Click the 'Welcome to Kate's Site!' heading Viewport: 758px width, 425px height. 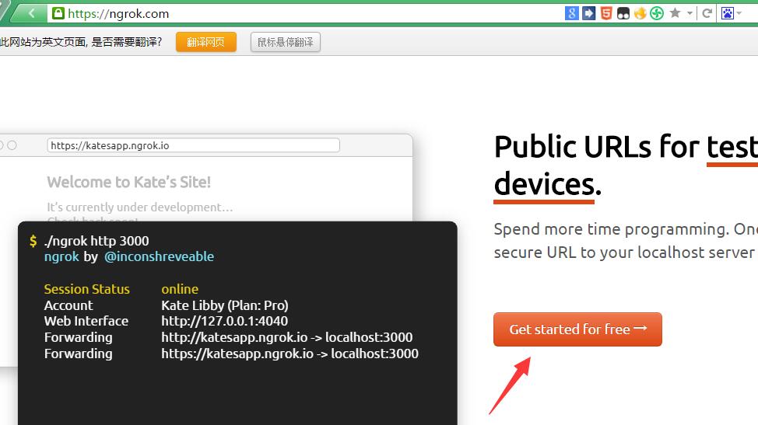pos(129,182)
